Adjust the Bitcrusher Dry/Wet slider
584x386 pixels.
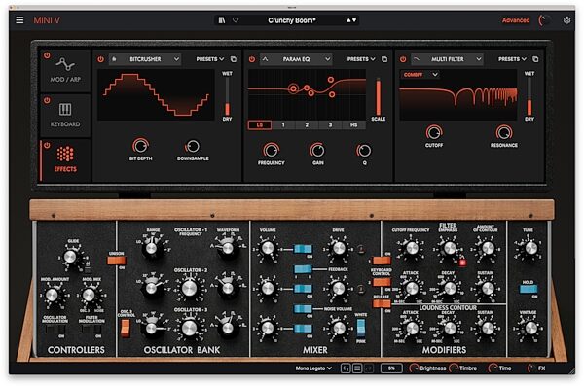tap(227, 96)
